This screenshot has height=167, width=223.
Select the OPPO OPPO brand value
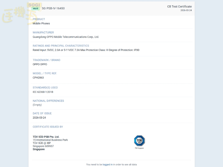[x=40, y=64]
